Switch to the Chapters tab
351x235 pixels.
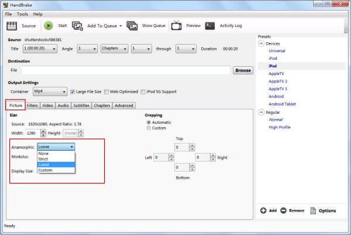(102, 105)
